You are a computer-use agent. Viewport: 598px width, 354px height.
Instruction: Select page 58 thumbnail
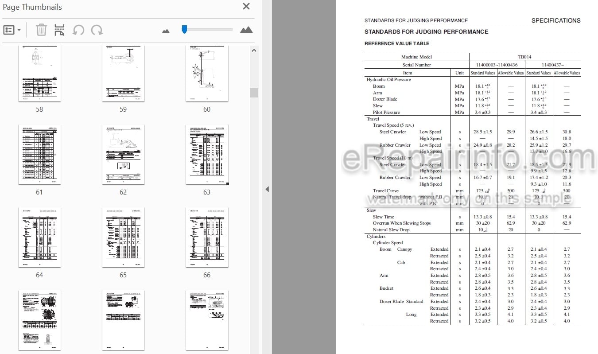coord(39,73)
